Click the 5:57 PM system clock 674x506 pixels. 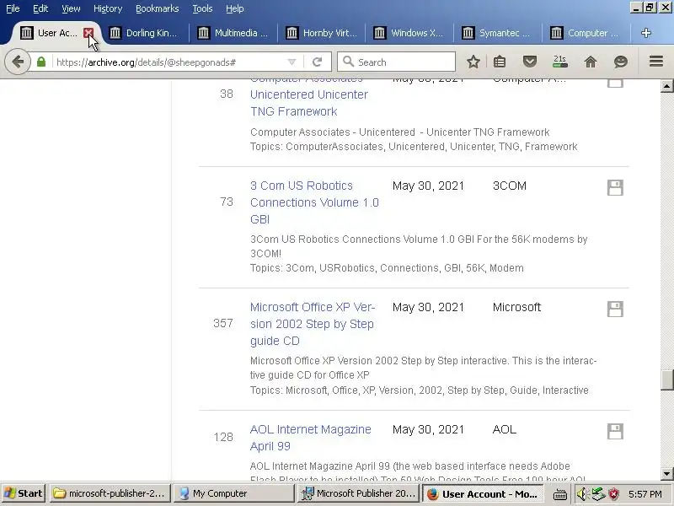pos(645,494)
